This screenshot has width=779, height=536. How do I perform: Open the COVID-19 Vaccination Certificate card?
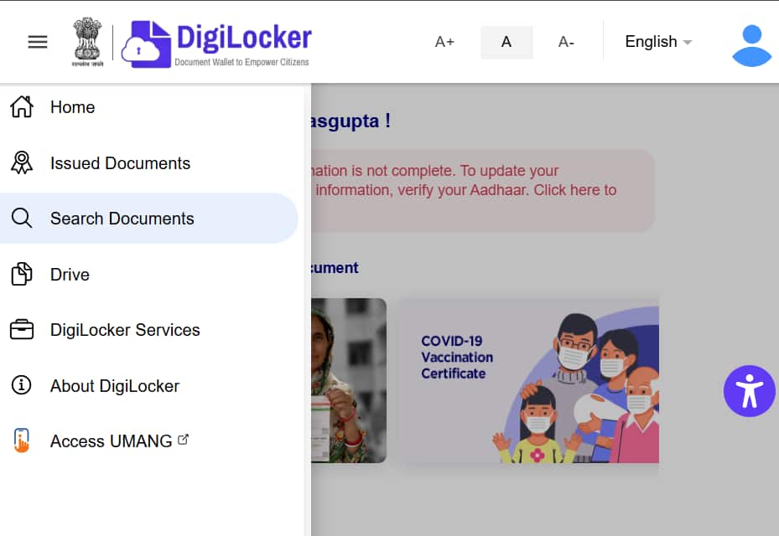click(x=528, y=381)
